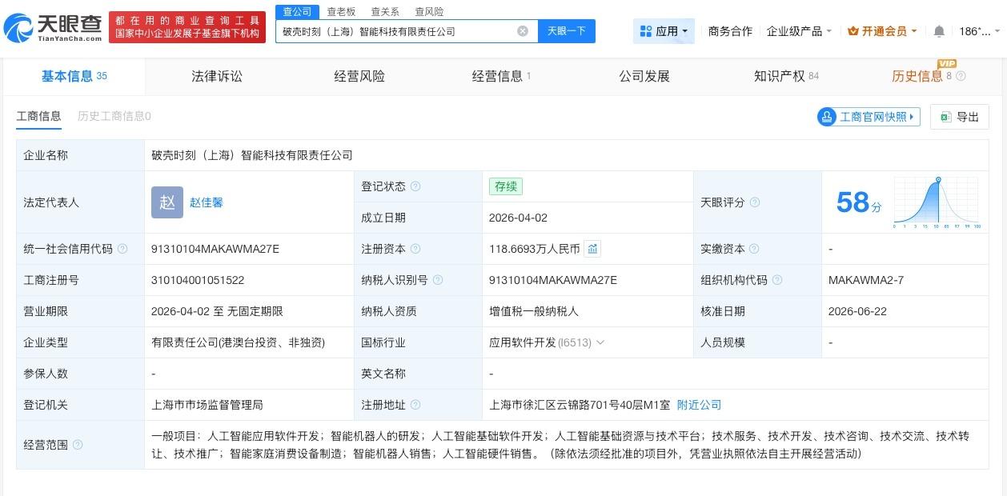Click the help icon beside 纳税人识别号
This screenshot has width=1007, height=496.
pyautogui.click(x=438, y=280)
